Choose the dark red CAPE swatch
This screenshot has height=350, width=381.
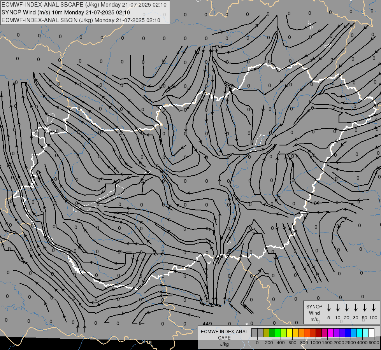319,332
